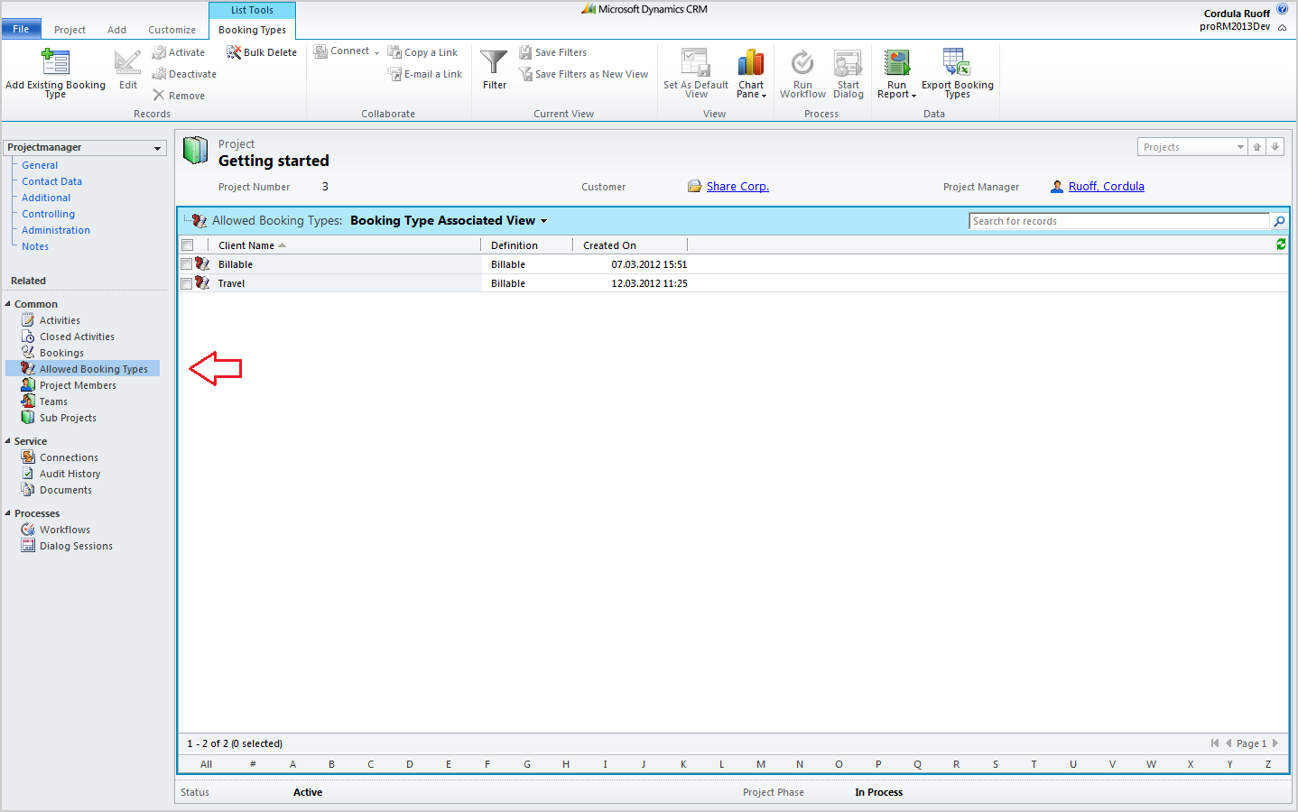This screenshot has height=812, width=1298.
Task: Open the File tab
Action: (21, 29)
